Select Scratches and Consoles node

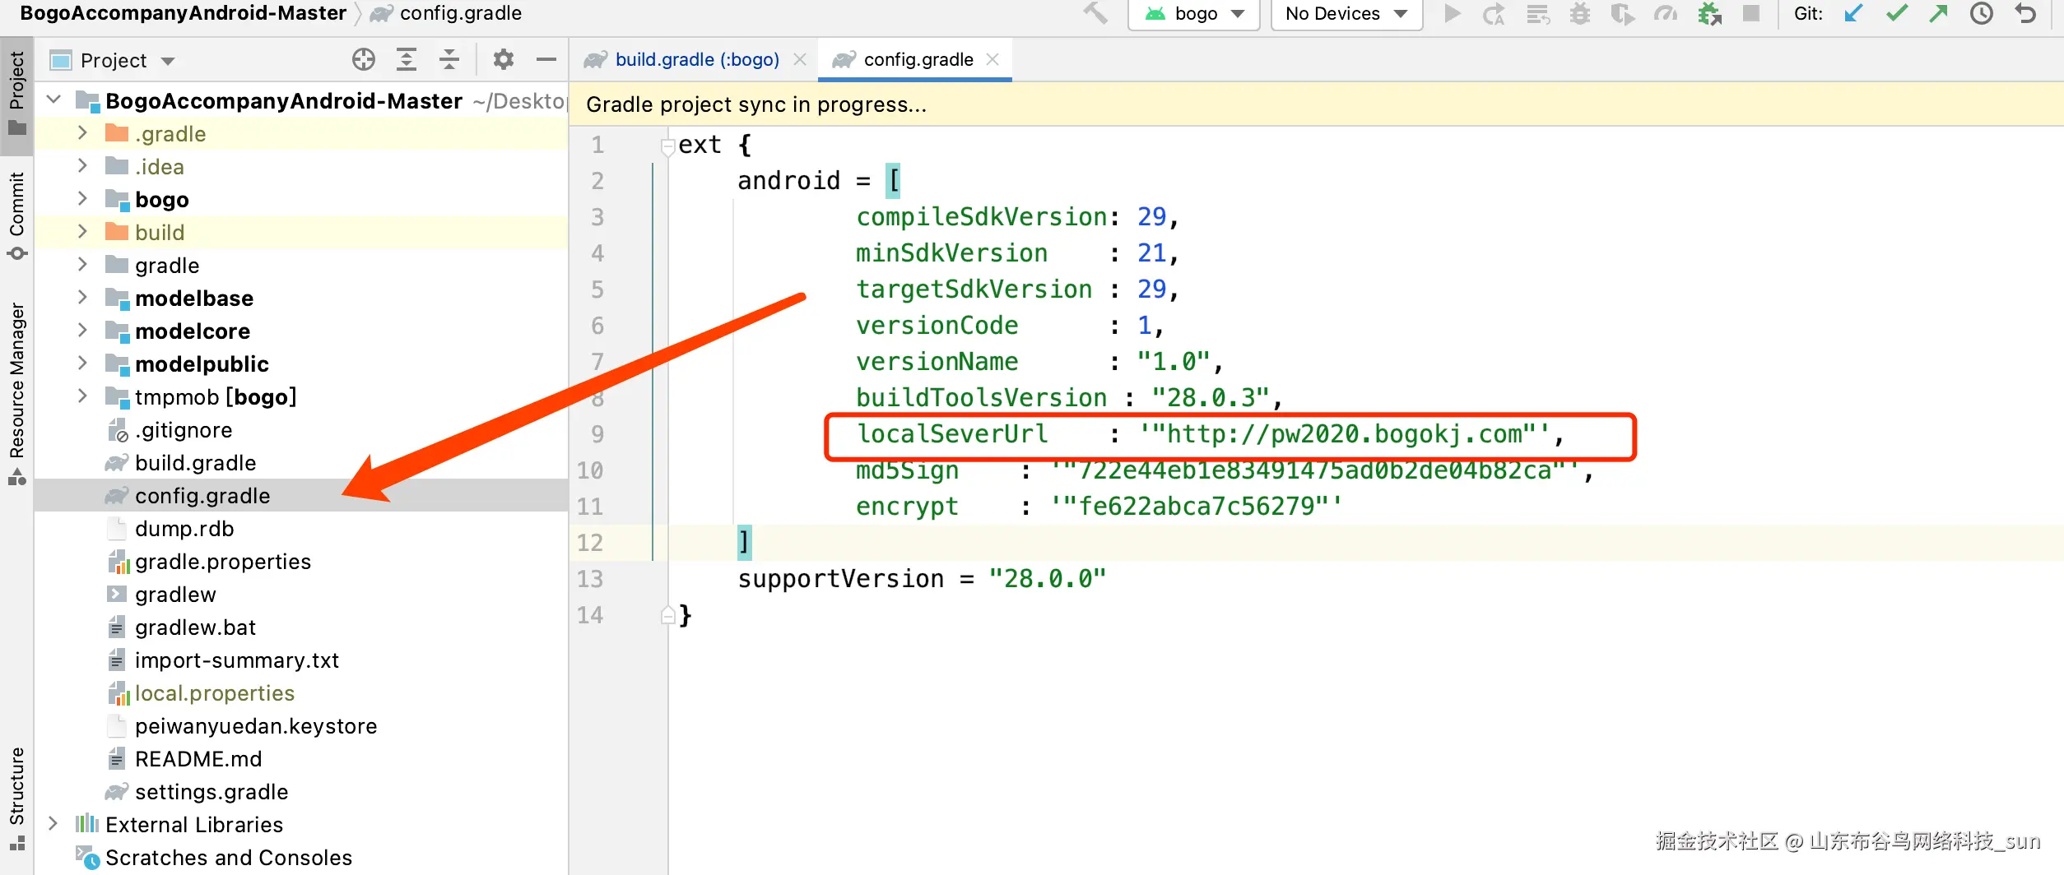(300, 858)
